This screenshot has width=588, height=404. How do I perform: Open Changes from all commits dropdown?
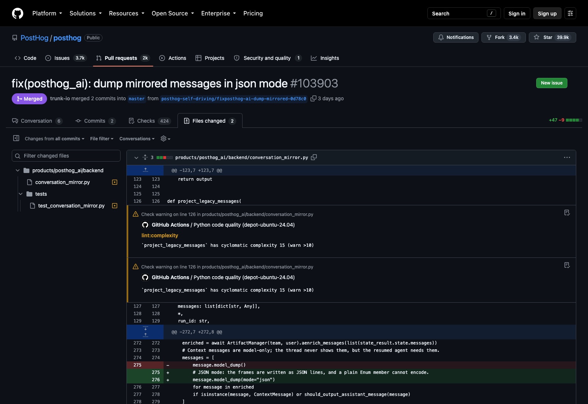coord(54,138)
